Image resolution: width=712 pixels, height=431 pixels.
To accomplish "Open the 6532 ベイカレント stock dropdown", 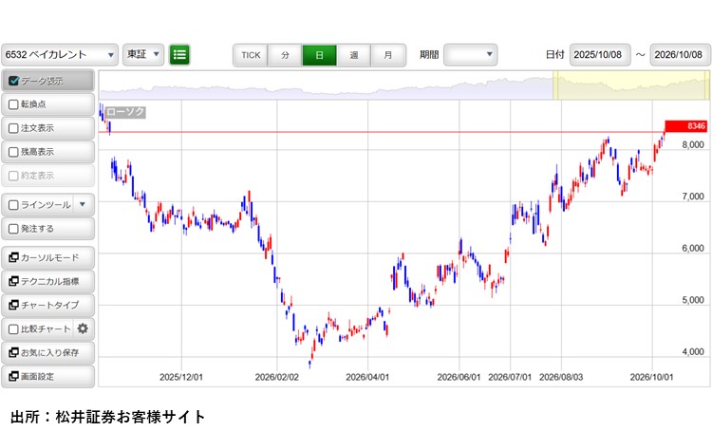I will 60,55.
